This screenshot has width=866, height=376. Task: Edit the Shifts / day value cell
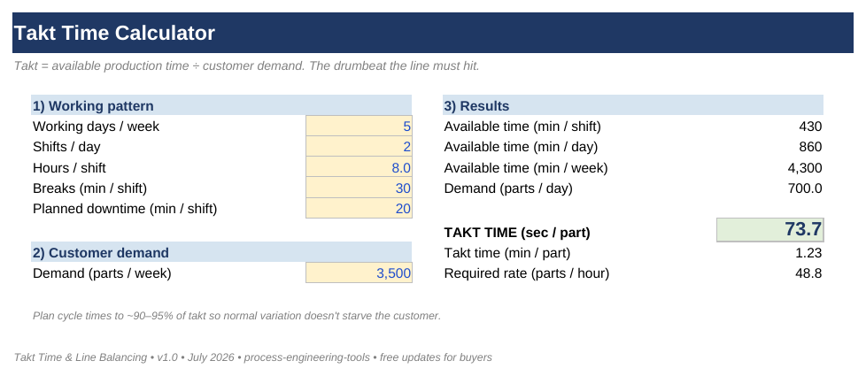(359, 147)
